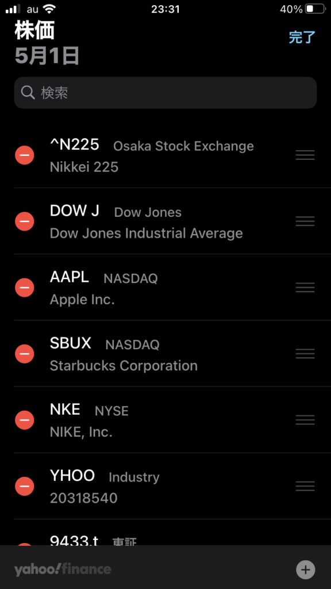Tap the red delete icon for ^N225
The image size is (331, 589).
coord(24,155)
